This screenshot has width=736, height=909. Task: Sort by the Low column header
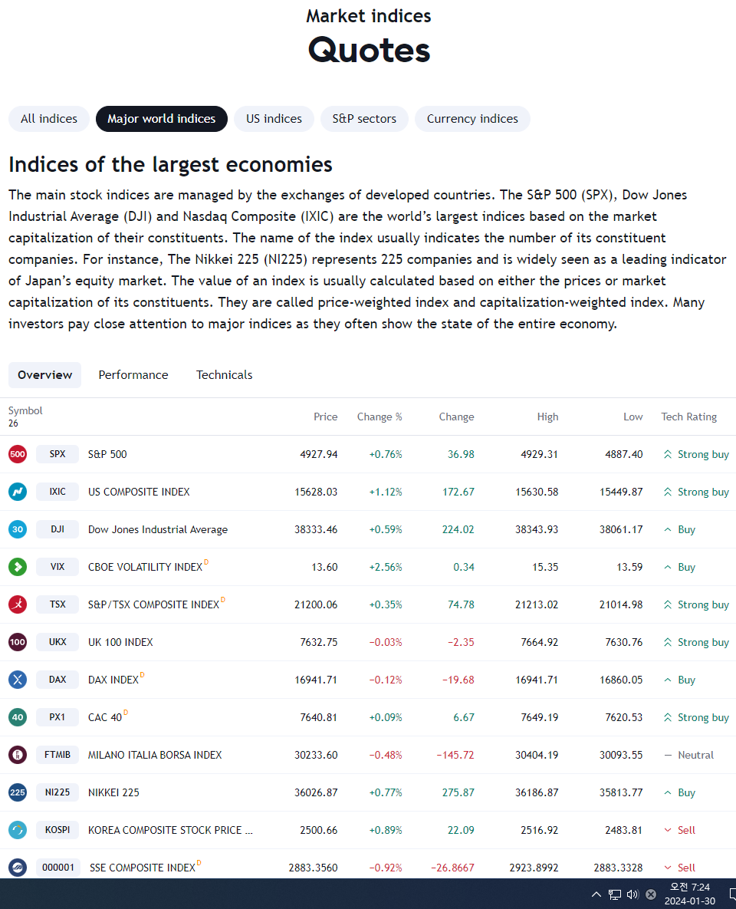click(x=633, y=417)
